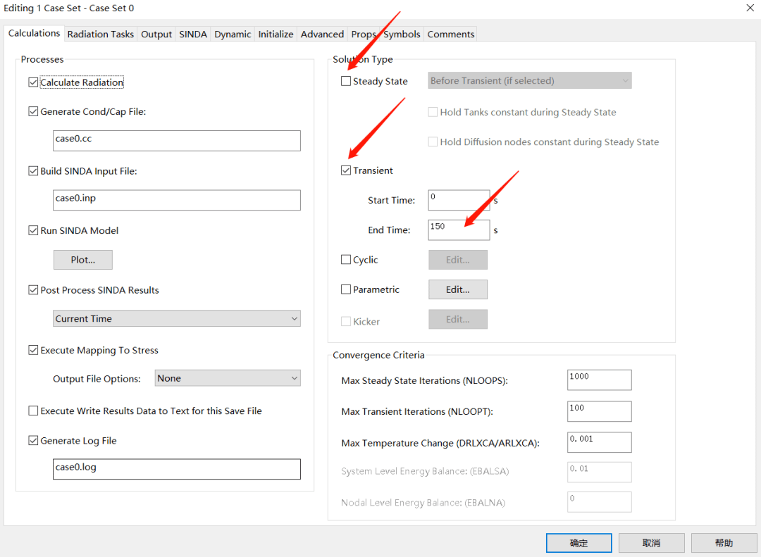
Task: Uncheck Generate Log File option
Action: pos(33,441)
